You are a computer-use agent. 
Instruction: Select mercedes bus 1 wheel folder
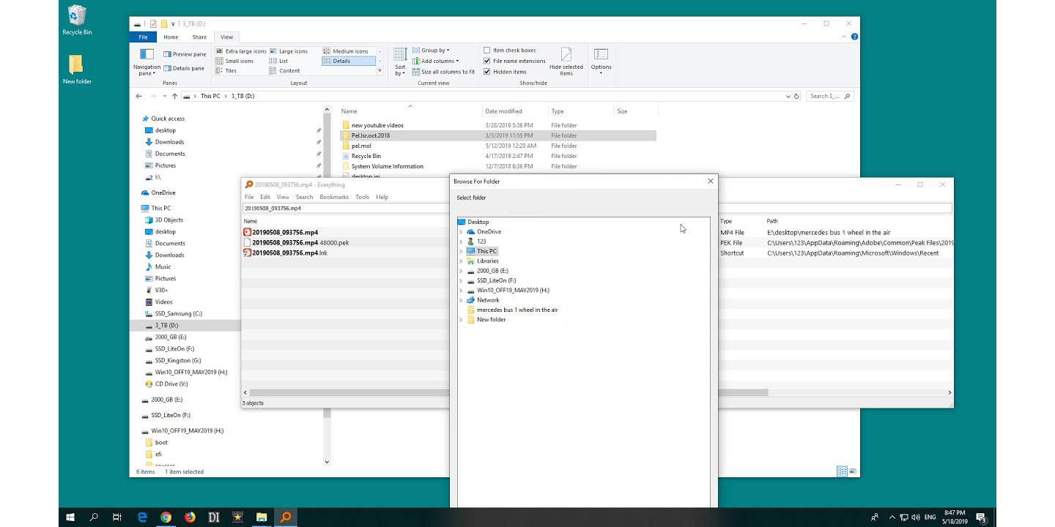[517, 310]
